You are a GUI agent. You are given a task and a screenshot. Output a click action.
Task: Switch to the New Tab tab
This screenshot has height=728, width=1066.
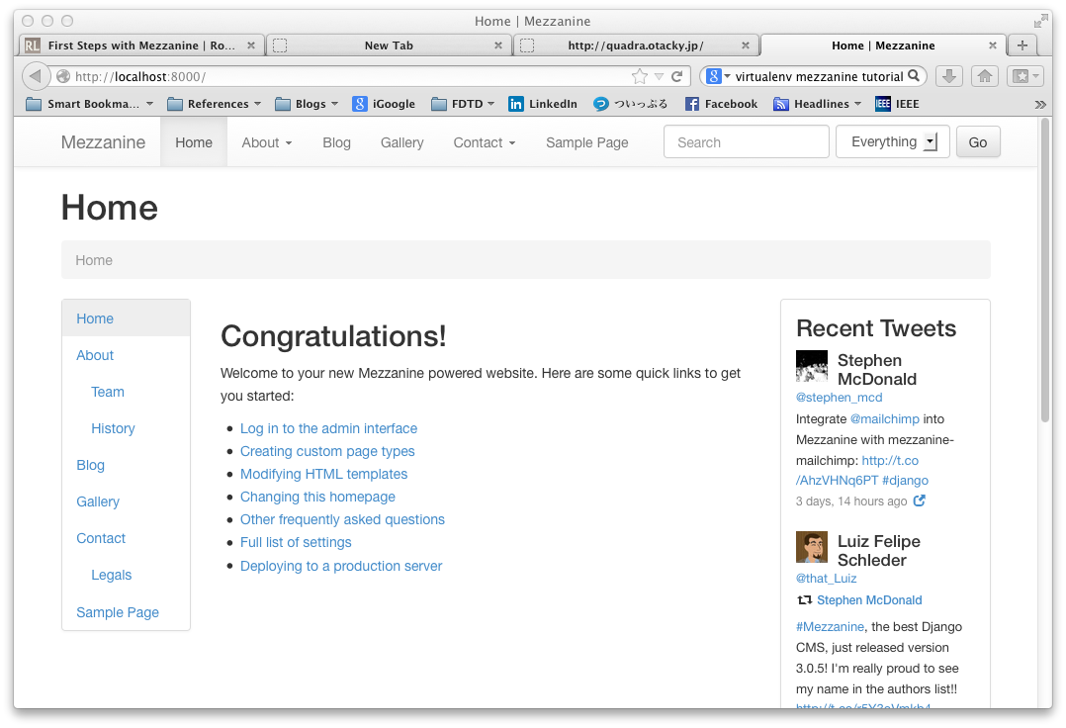(x=389, y=45)
